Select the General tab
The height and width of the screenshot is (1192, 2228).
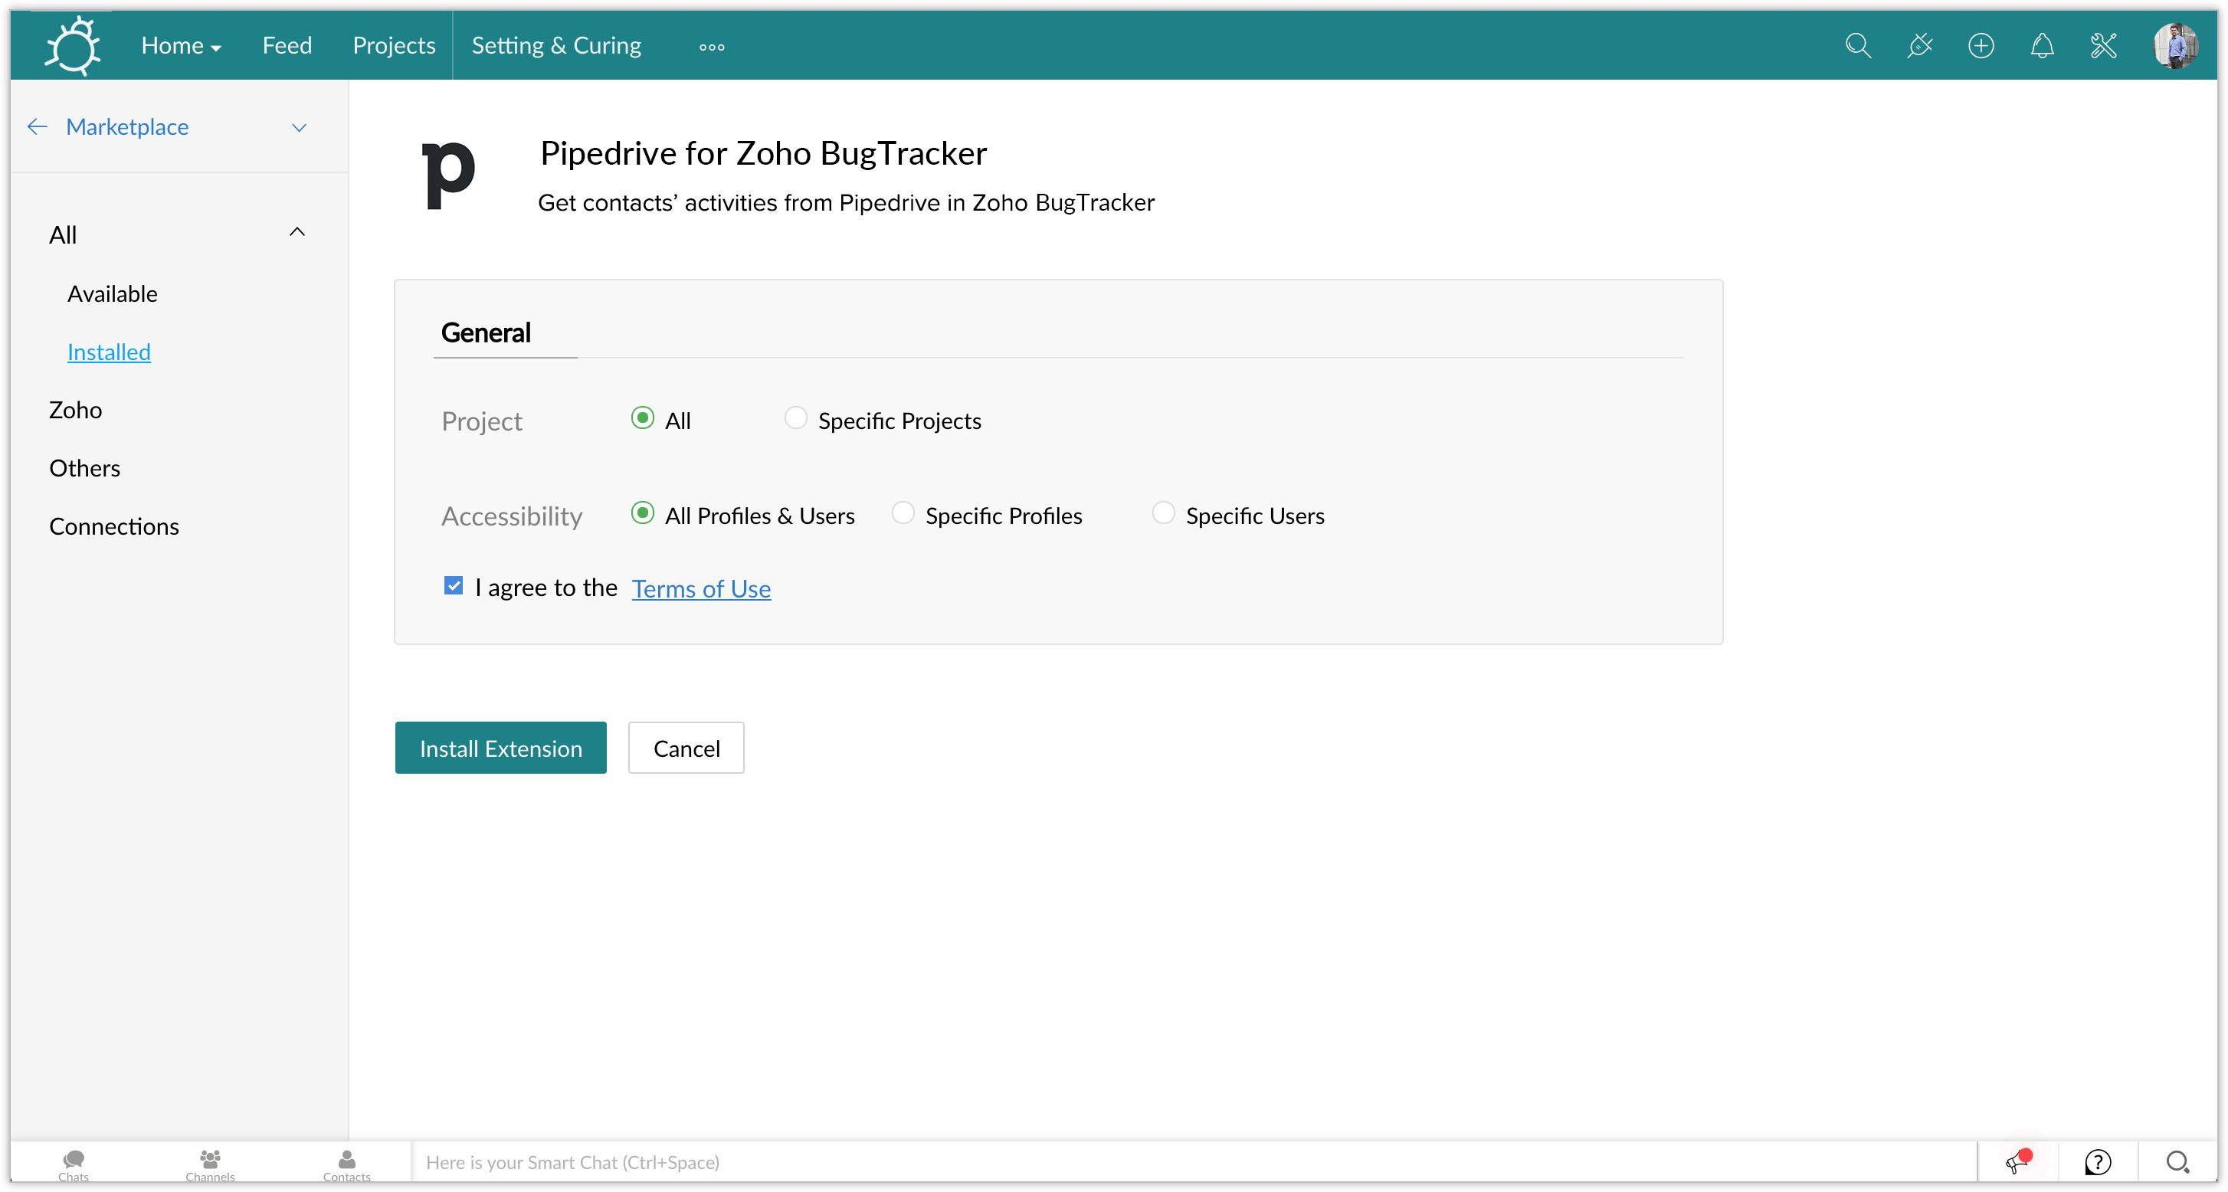pyautogui.click(x=486, y=333)
